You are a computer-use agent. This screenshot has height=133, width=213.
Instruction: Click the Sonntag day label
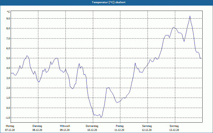[x=174, y=126]
